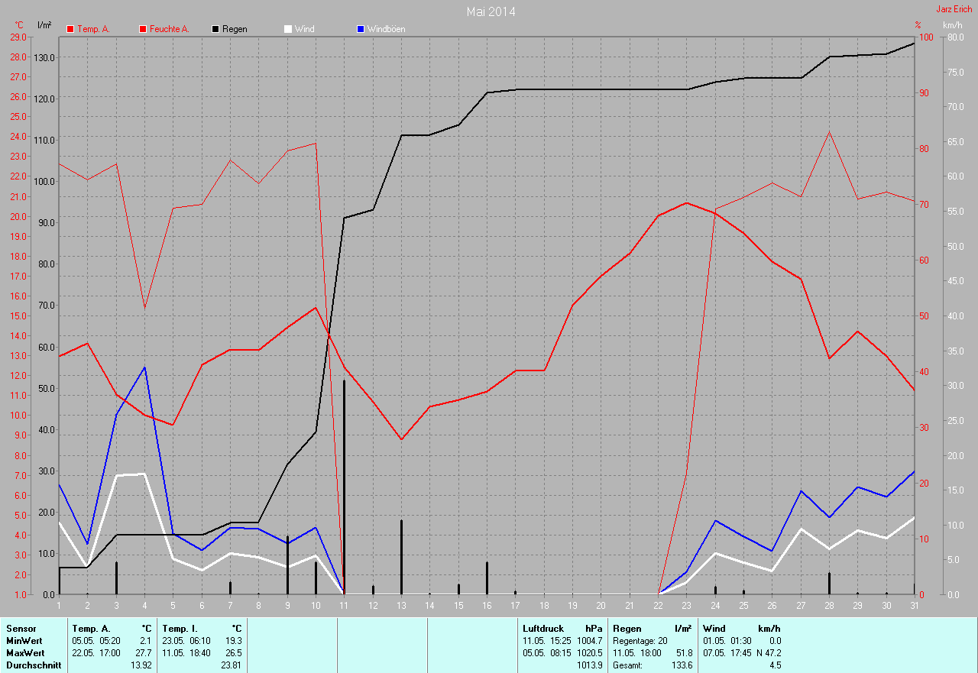Viewport: 978px width, 673px height.
Task: Select the Regen legend label text
Action: 235,29
